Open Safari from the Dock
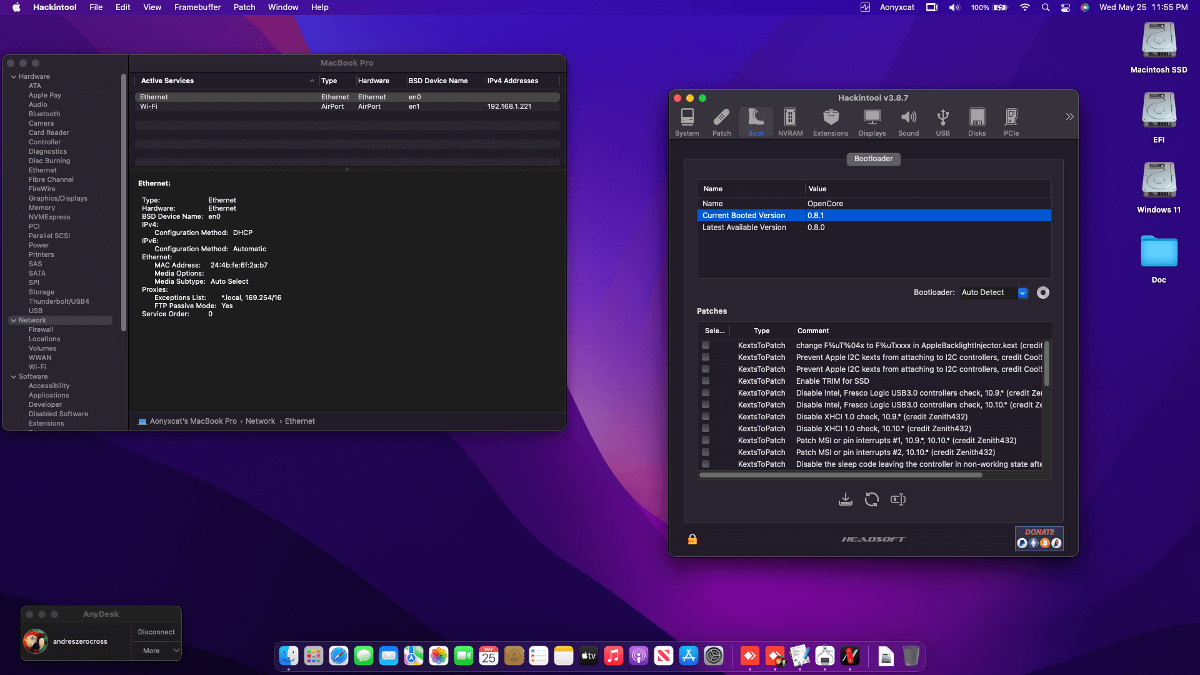This screenshot has width=1200, height=675. (x=339, y=656)
